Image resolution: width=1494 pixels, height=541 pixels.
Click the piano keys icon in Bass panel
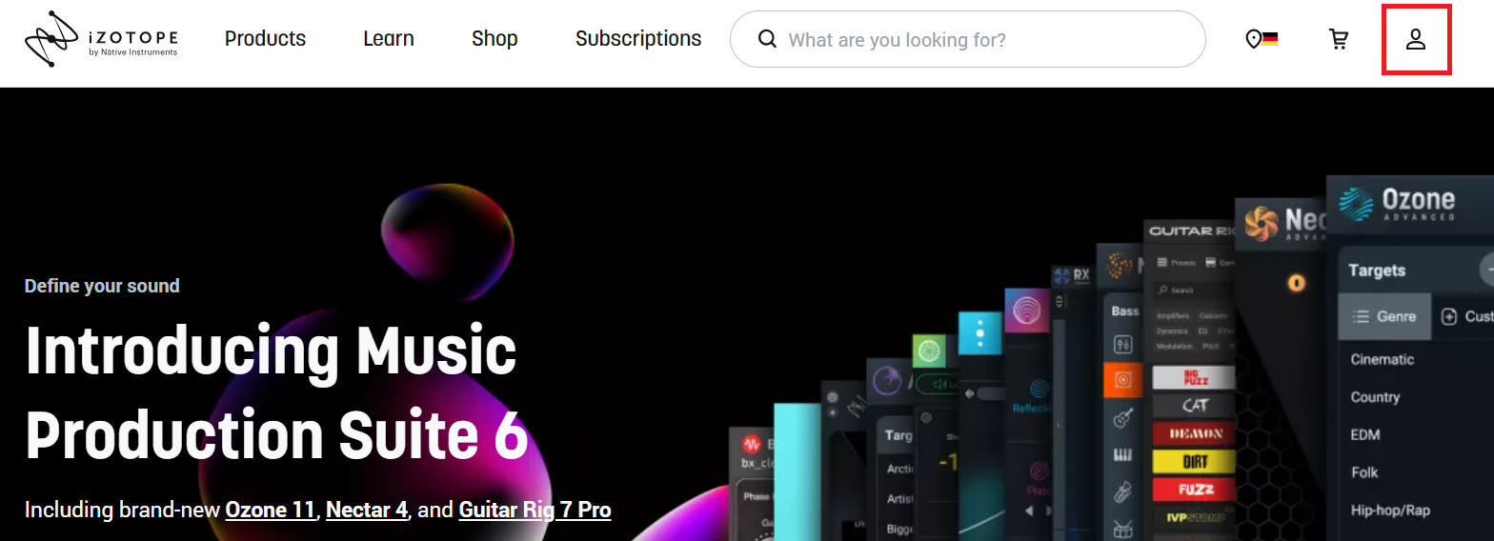coord(1123,454)
